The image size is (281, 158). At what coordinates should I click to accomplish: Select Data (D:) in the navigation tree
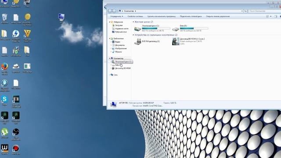click(118, 65)
